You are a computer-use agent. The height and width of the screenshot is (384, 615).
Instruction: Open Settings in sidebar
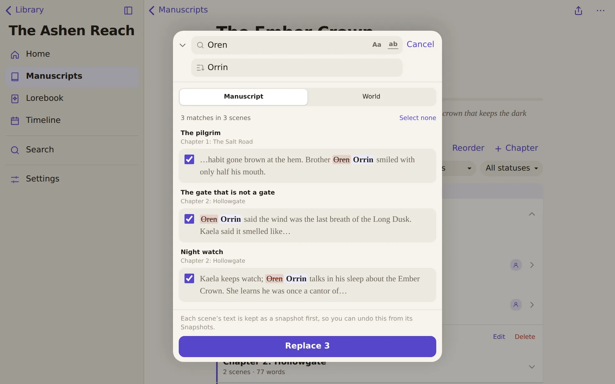pyautogui.click(x=72, y=179)
